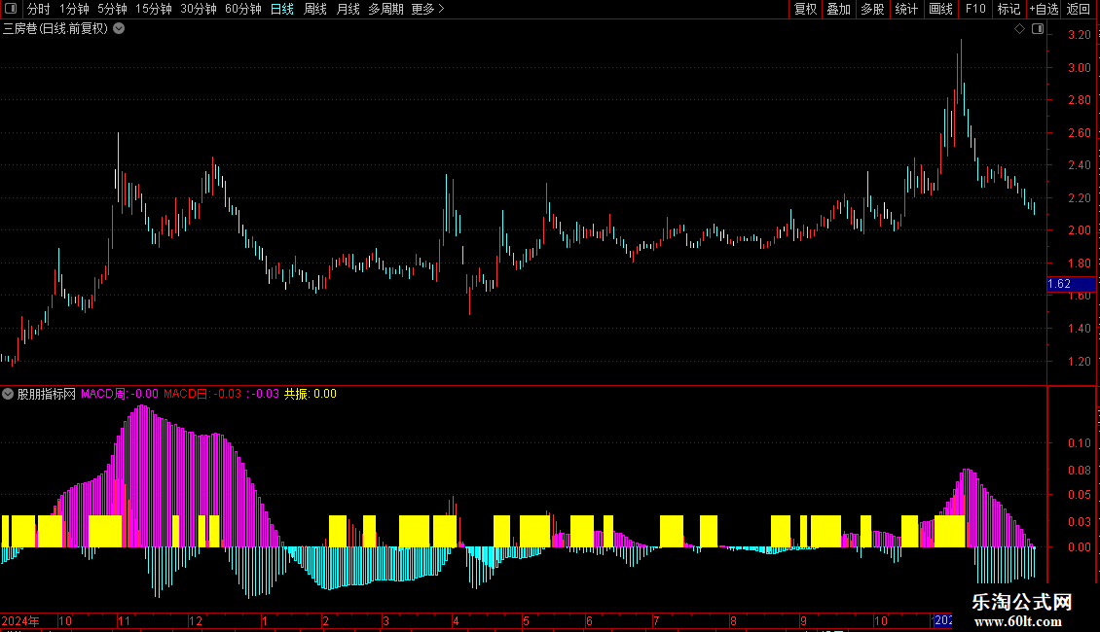The image size is (1100, 632).
Task: Open the 三房巷 chart title dropdown
Action: coord(120,29)
